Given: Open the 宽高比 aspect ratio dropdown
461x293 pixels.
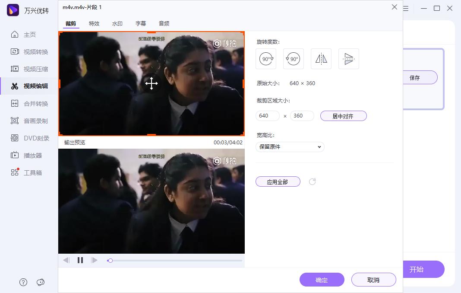Looking at the screenshot, I should pos(290,146).
